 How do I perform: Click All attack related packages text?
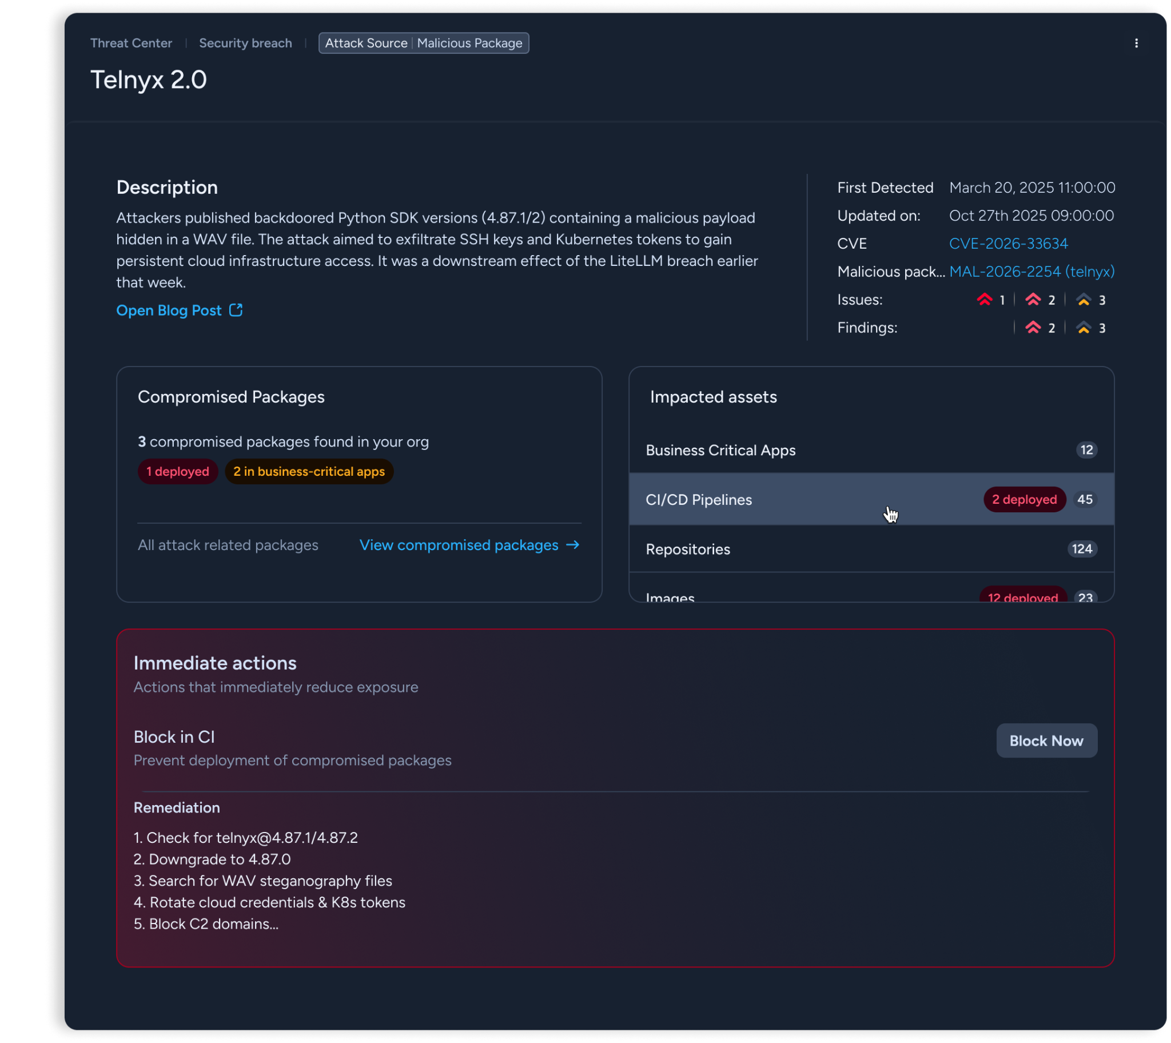(228, 545)
